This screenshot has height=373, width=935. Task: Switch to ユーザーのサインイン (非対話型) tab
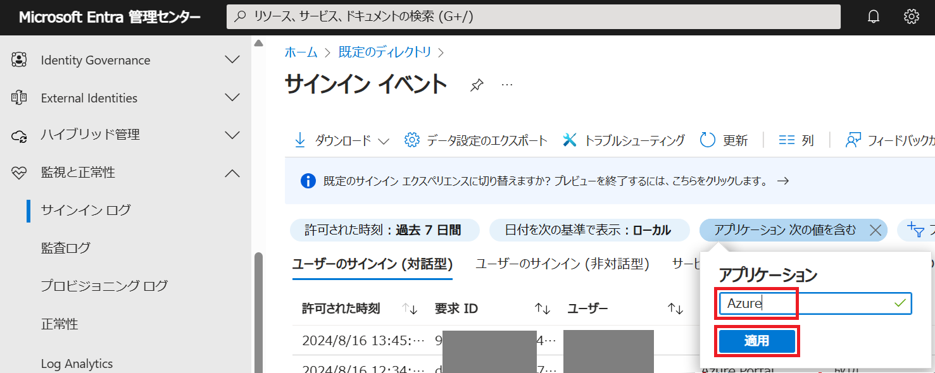[x=562, y=264]
